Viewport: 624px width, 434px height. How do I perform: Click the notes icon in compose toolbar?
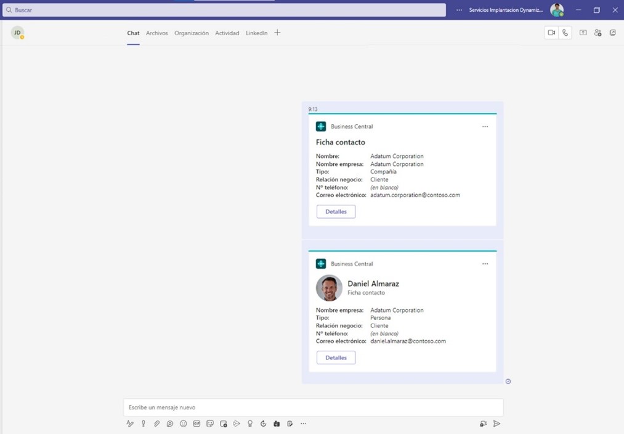pos(290,424)
